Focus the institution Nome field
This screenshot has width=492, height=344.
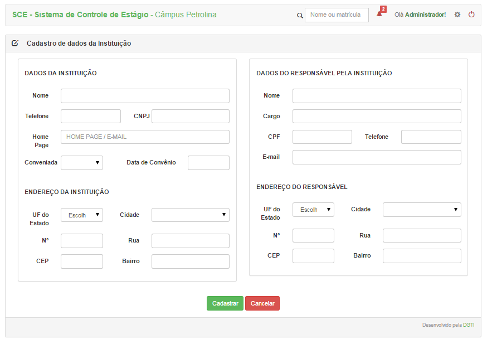click(145, 96)
